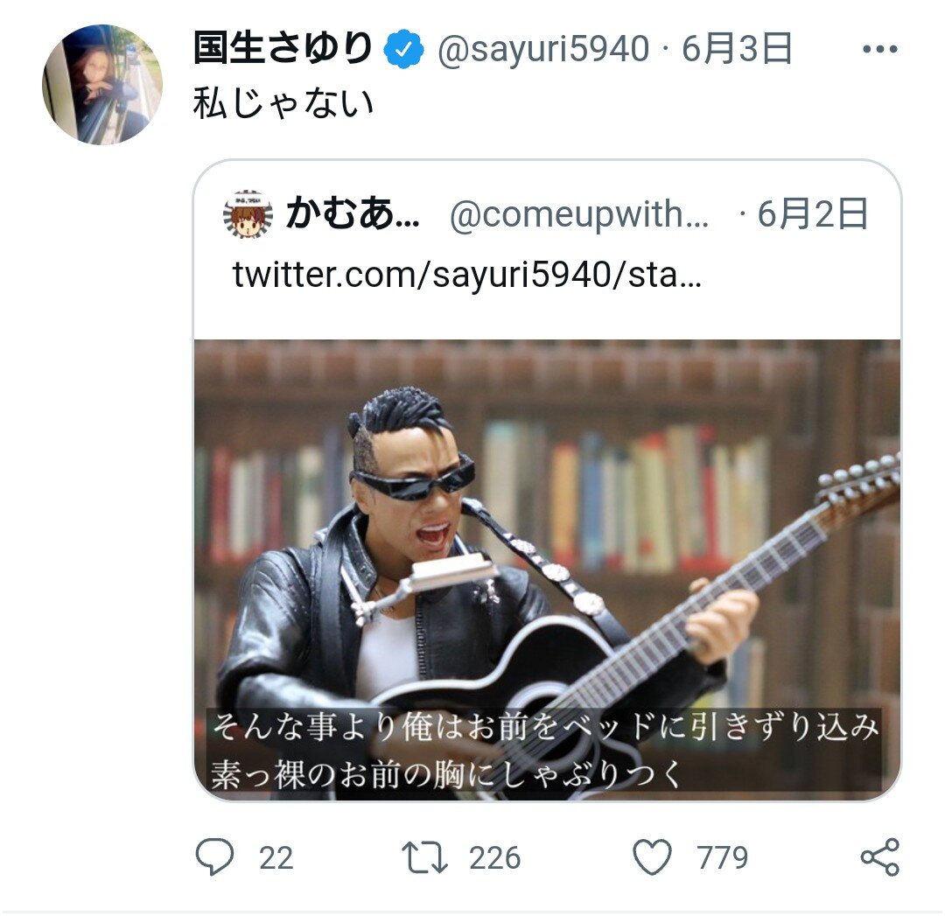Open the three-dot more options menu
Image resolution: width=945 pixels, height=916 pixels.
click(x=880, y=49)
